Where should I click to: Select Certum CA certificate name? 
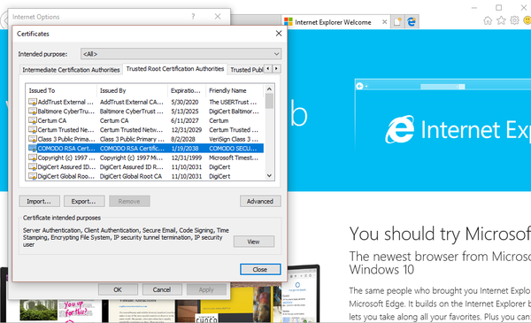tap(52, 120)
